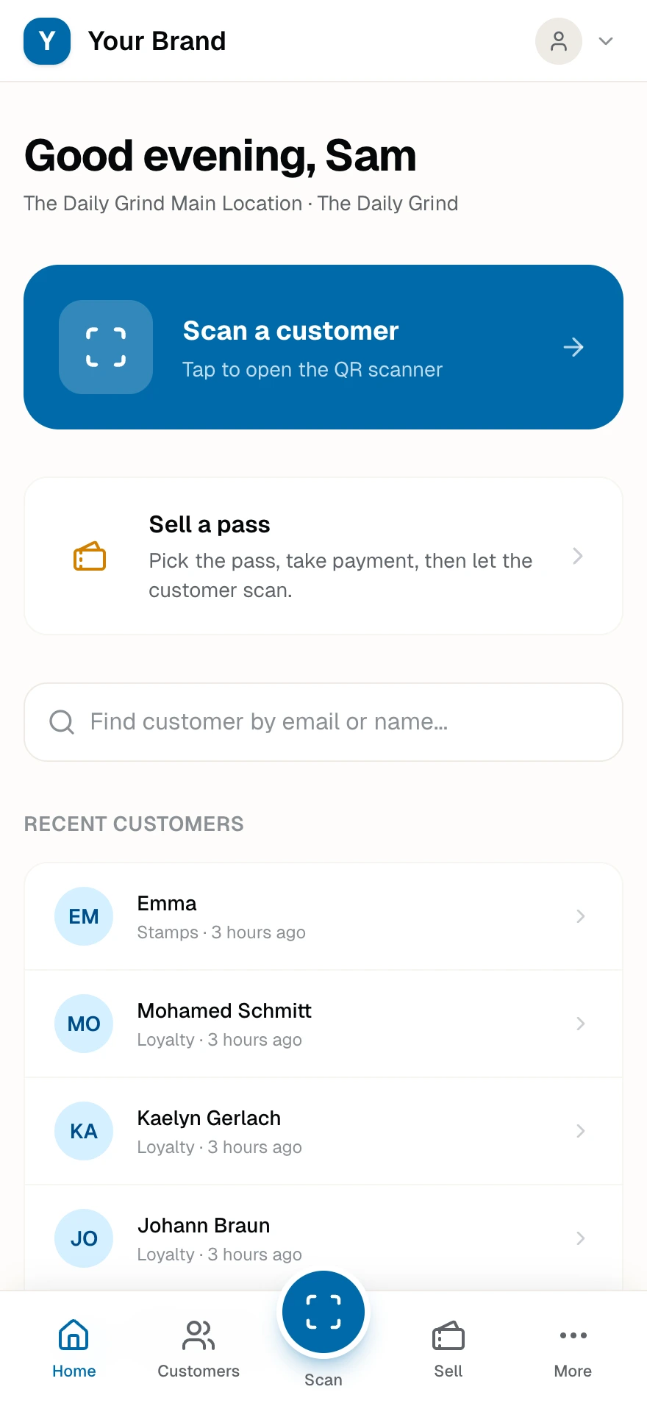The width and height of the screenshot is (647, 1406).
Task: Expand Mohamed Schmitt row chevron
Action: click(581, 1024)
